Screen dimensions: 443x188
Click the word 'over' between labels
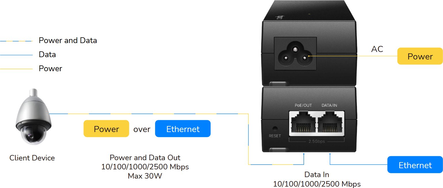[142, 129]
